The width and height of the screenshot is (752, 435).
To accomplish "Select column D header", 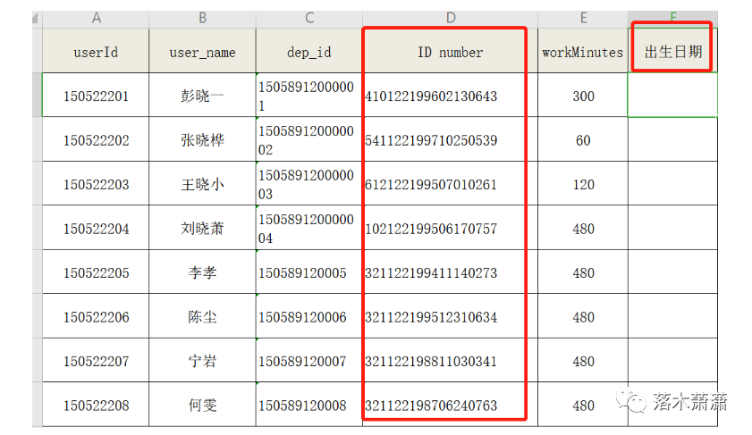I will pos(450,19).
